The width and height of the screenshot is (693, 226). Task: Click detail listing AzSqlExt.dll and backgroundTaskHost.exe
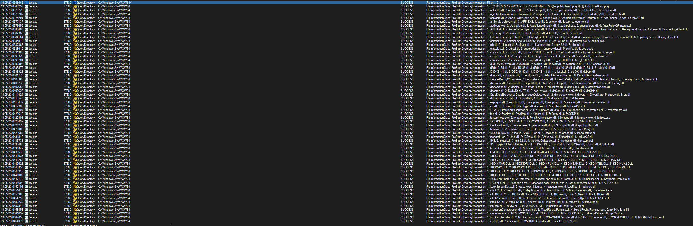click(x=557, y=29)
